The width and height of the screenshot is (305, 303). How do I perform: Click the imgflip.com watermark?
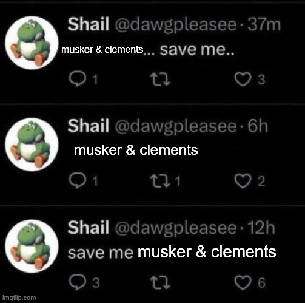click(x=19, y=298)
